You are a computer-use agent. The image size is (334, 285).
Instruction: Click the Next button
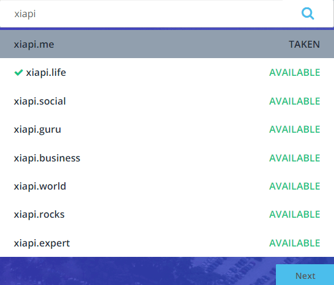click(305, 275)
